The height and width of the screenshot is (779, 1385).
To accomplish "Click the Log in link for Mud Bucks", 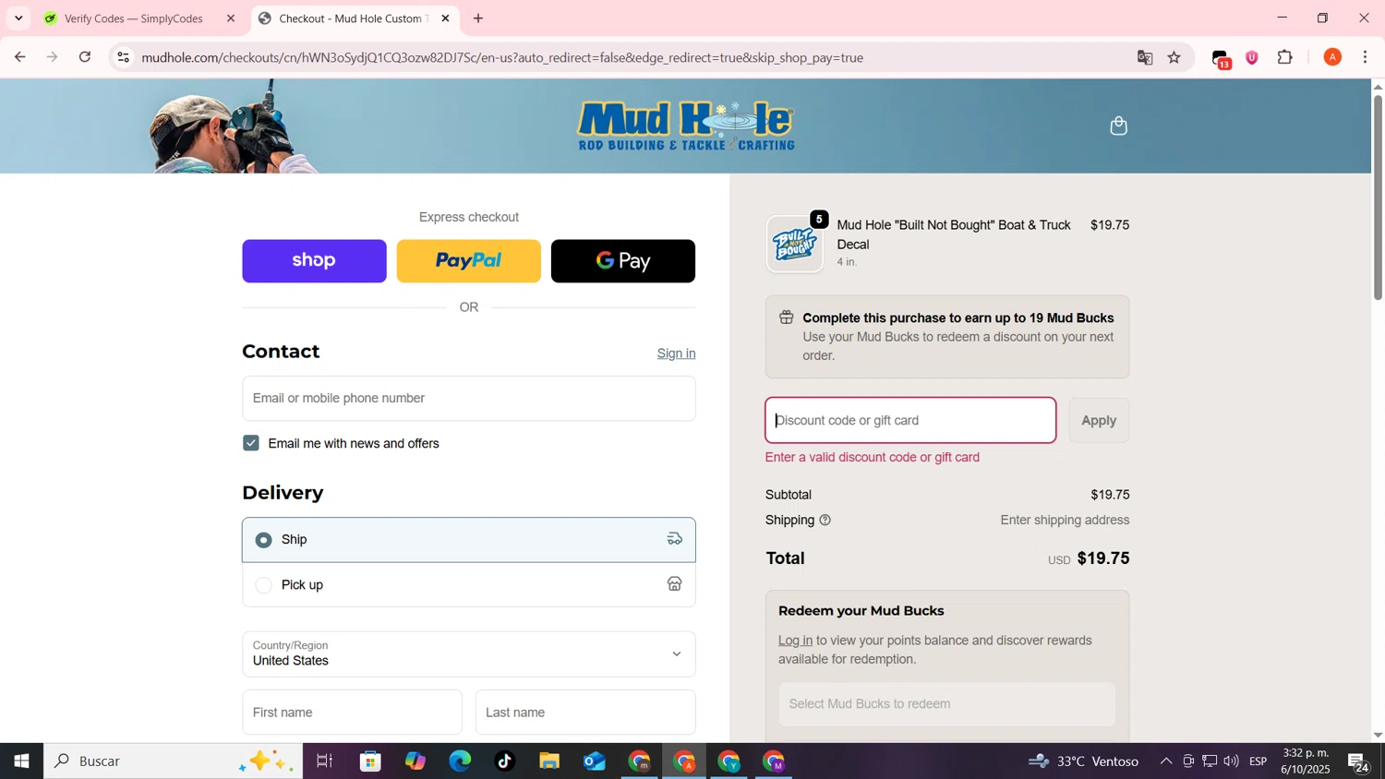I will [795, 641].
